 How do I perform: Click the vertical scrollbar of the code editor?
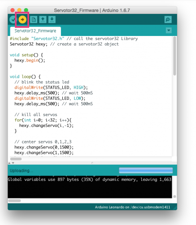pos(174,56)
